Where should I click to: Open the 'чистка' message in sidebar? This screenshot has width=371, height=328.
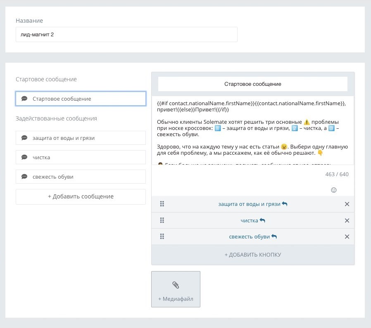[81, 157]
